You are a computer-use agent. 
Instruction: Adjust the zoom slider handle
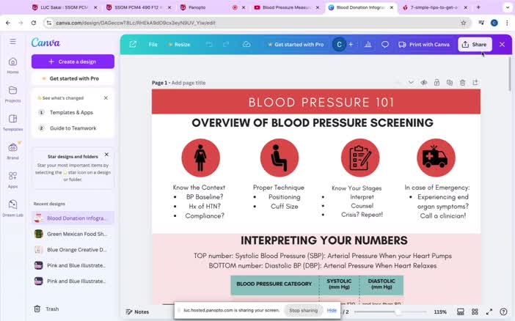397,311
